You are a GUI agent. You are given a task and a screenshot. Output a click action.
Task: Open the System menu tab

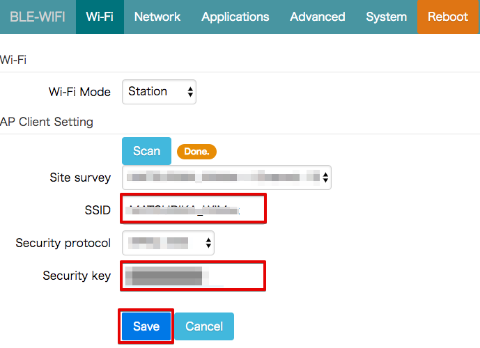pos(387,17)
